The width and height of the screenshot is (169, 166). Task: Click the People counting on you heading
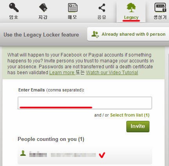[51, 139]
